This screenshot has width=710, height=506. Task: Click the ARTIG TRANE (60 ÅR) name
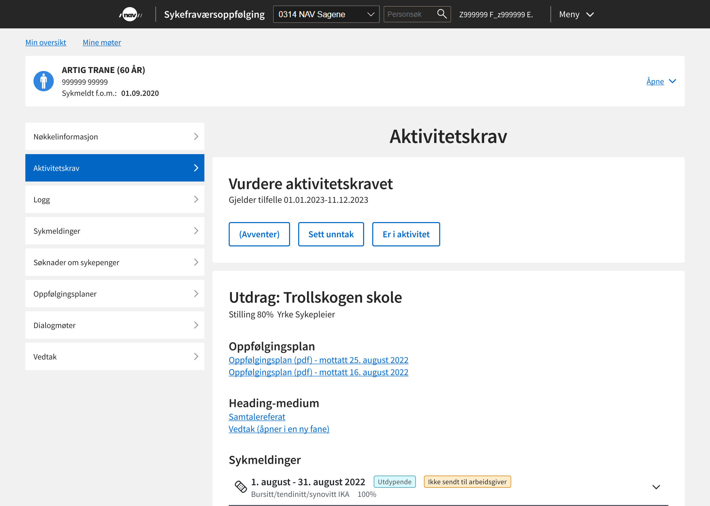tap(103, 70)
